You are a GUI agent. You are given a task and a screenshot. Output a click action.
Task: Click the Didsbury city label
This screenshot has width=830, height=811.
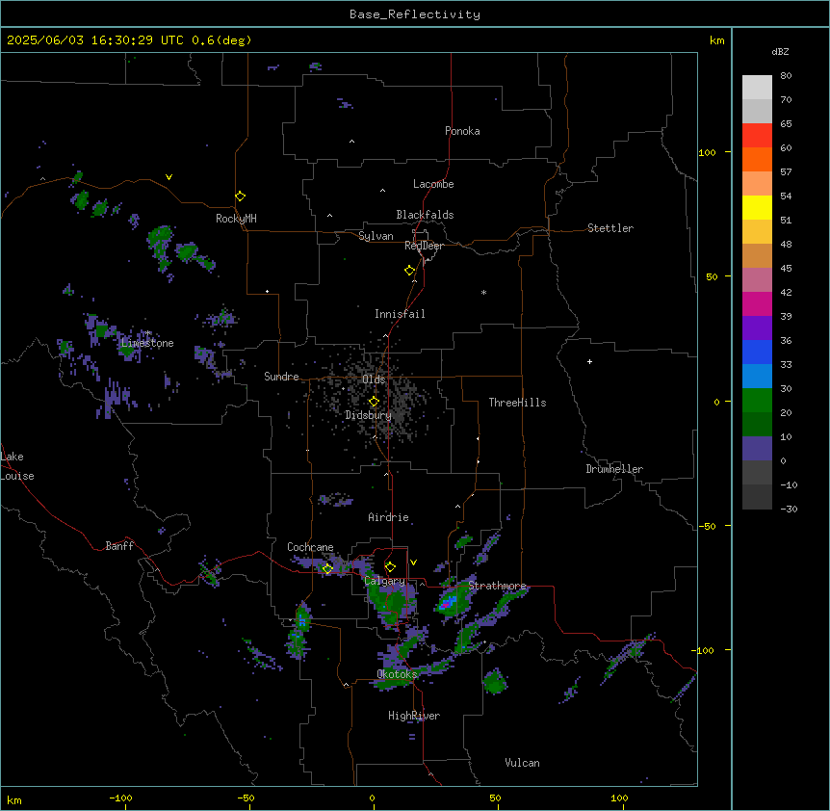369,415
